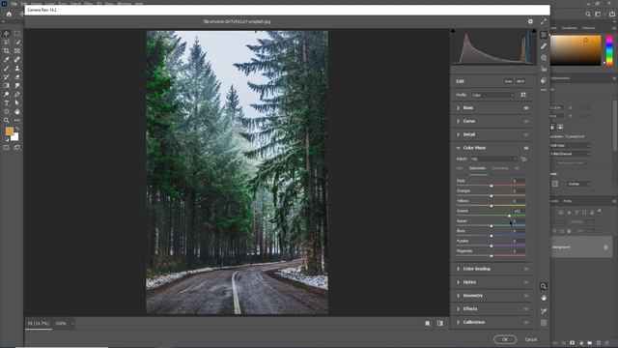
Task: Select the Brush tool in Photoshop toolbar
Action: pos(7,69)
